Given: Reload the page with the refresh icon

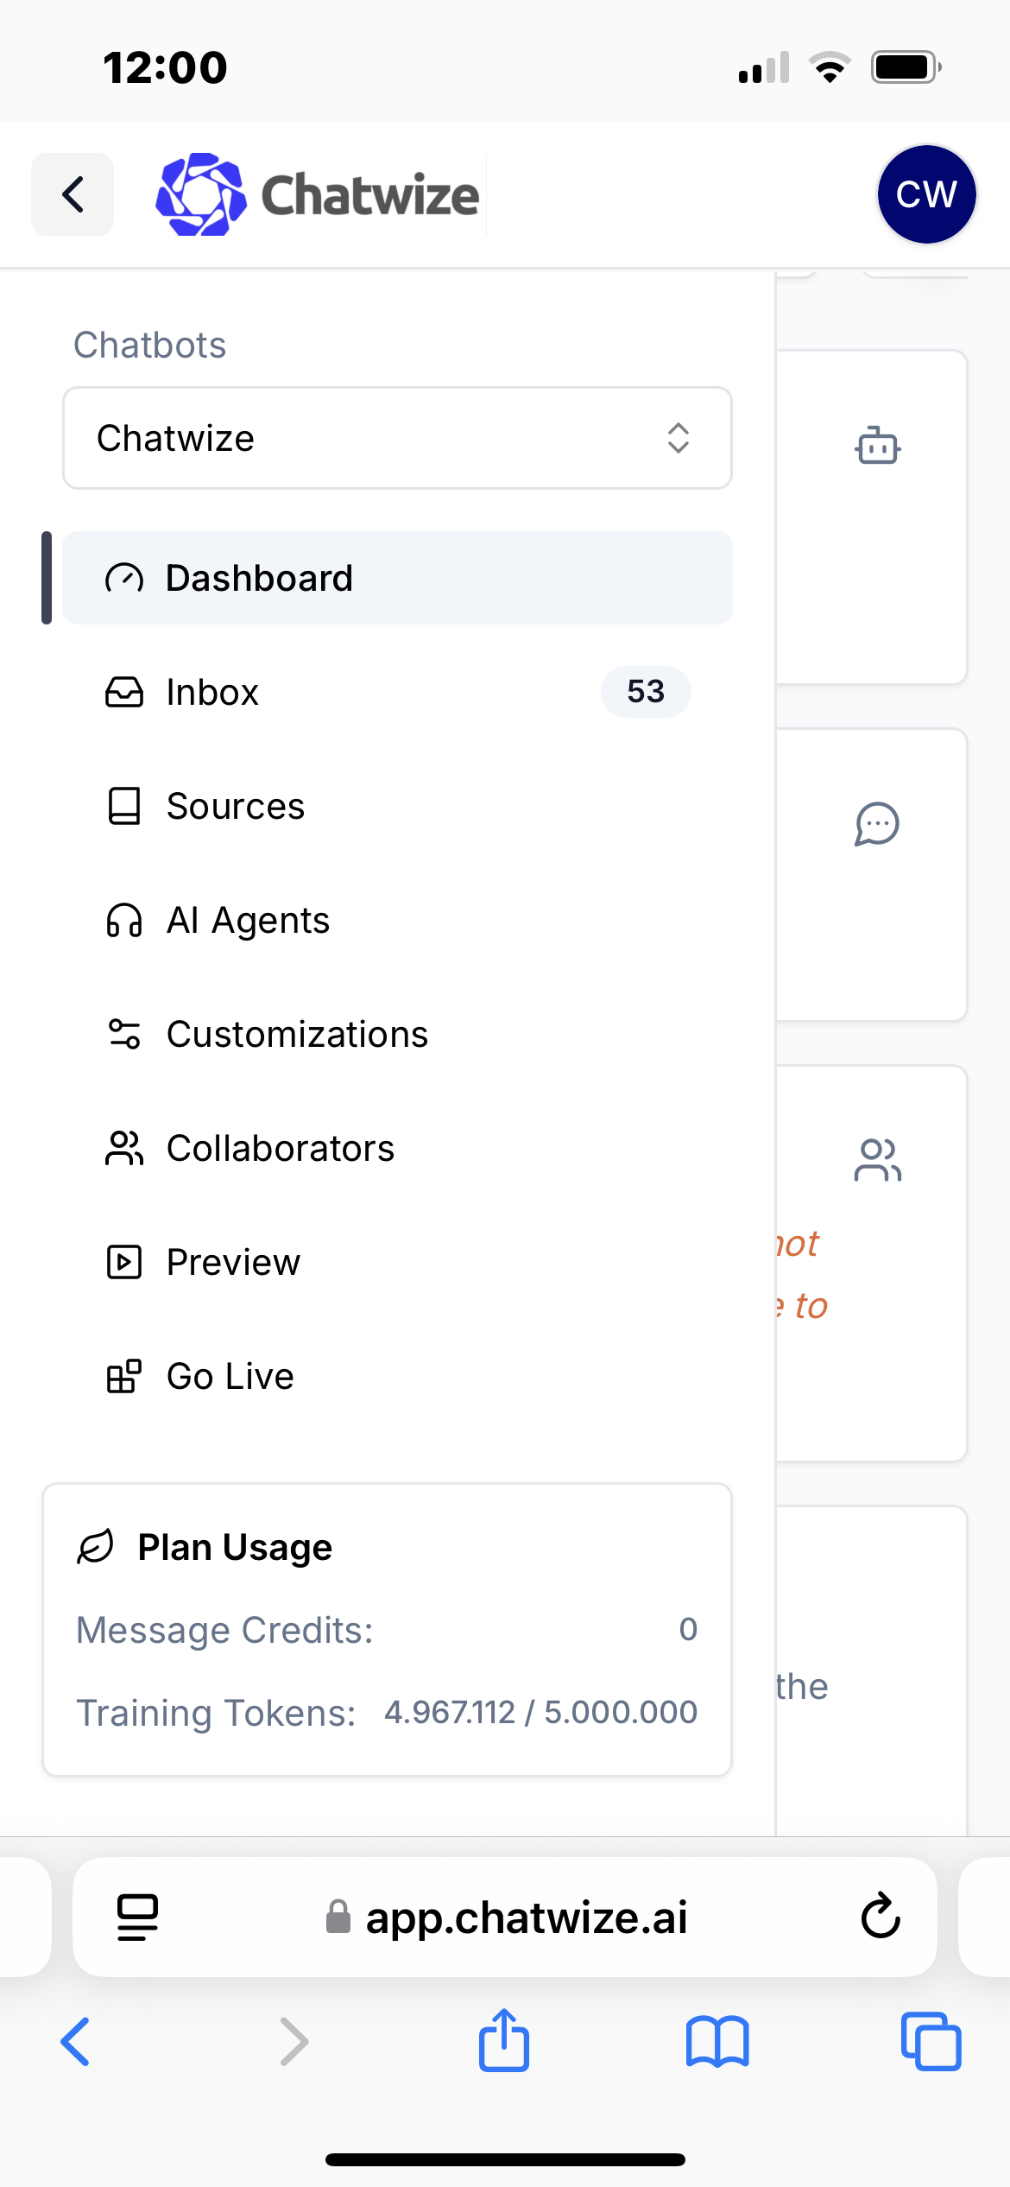Looking at the screenshot, I should coord(881,1916).
